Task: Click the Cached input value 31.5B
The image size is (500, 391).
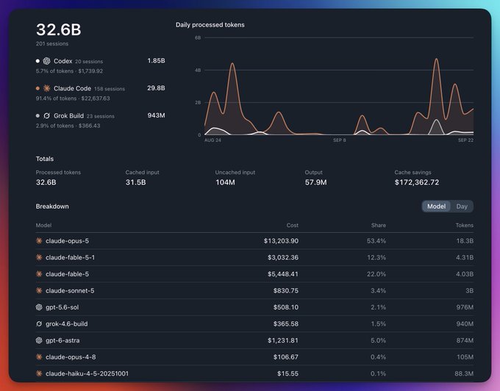Action: (135, 182)
